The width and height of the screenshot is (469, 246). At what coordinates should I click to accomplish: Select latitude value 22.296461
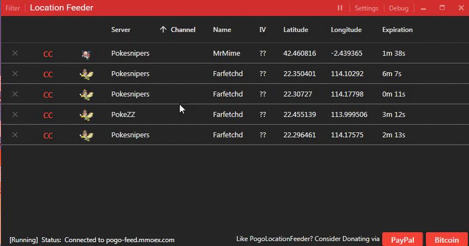(x=300, y=135)
